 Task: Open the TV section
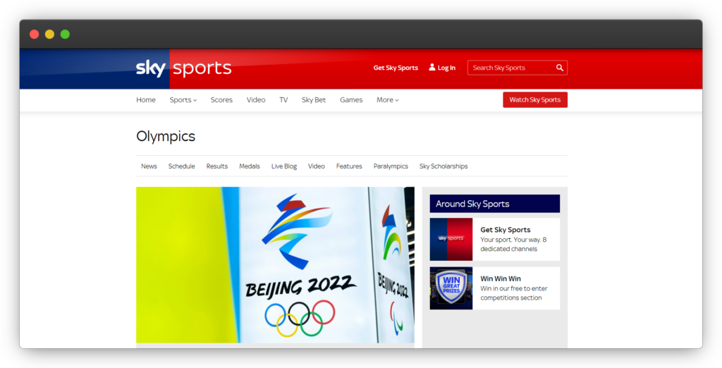pyautogui.click(x=283, y=100)
